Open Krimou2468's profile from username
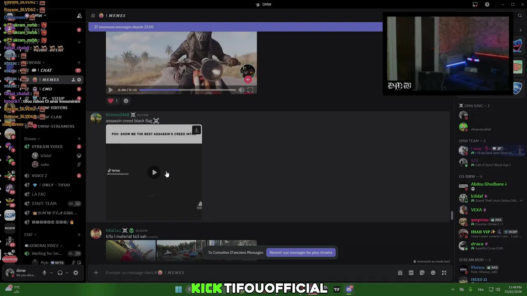Viewport: 527px width, 296px height. 117,115
